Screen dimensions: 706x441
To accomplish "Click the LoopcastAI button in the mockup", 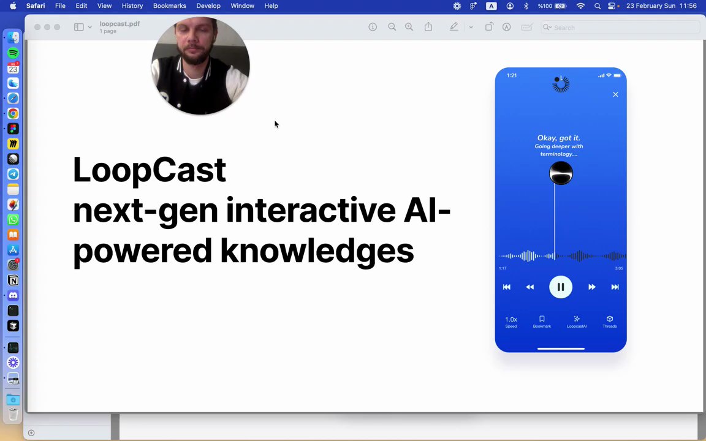I will [x=577, y=322].
